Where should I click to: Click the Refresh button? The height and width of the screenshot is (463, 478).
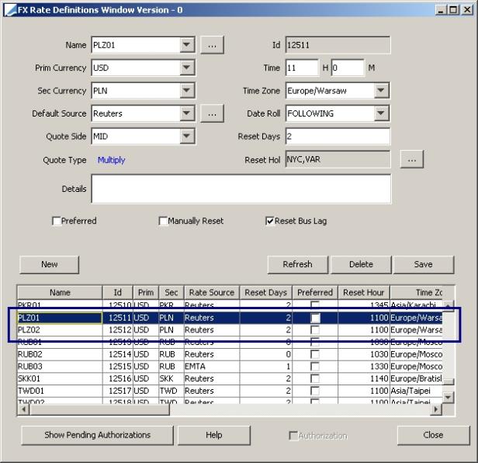(x=297, y=264)
